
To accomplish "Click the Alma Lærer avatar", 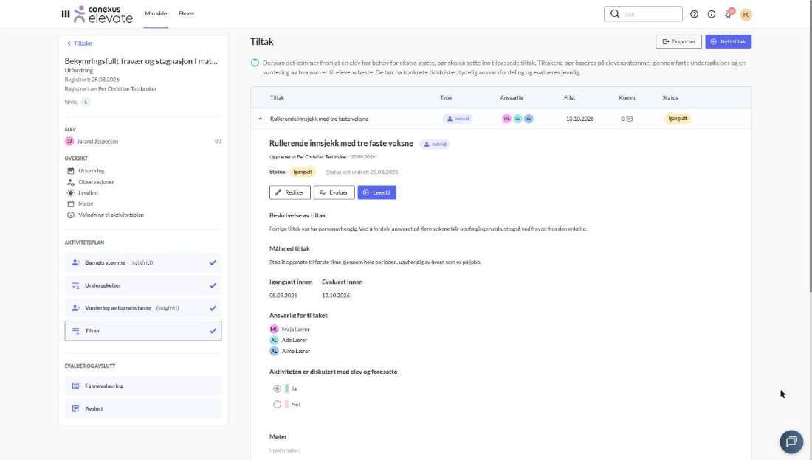I will (x=274, y=351).
